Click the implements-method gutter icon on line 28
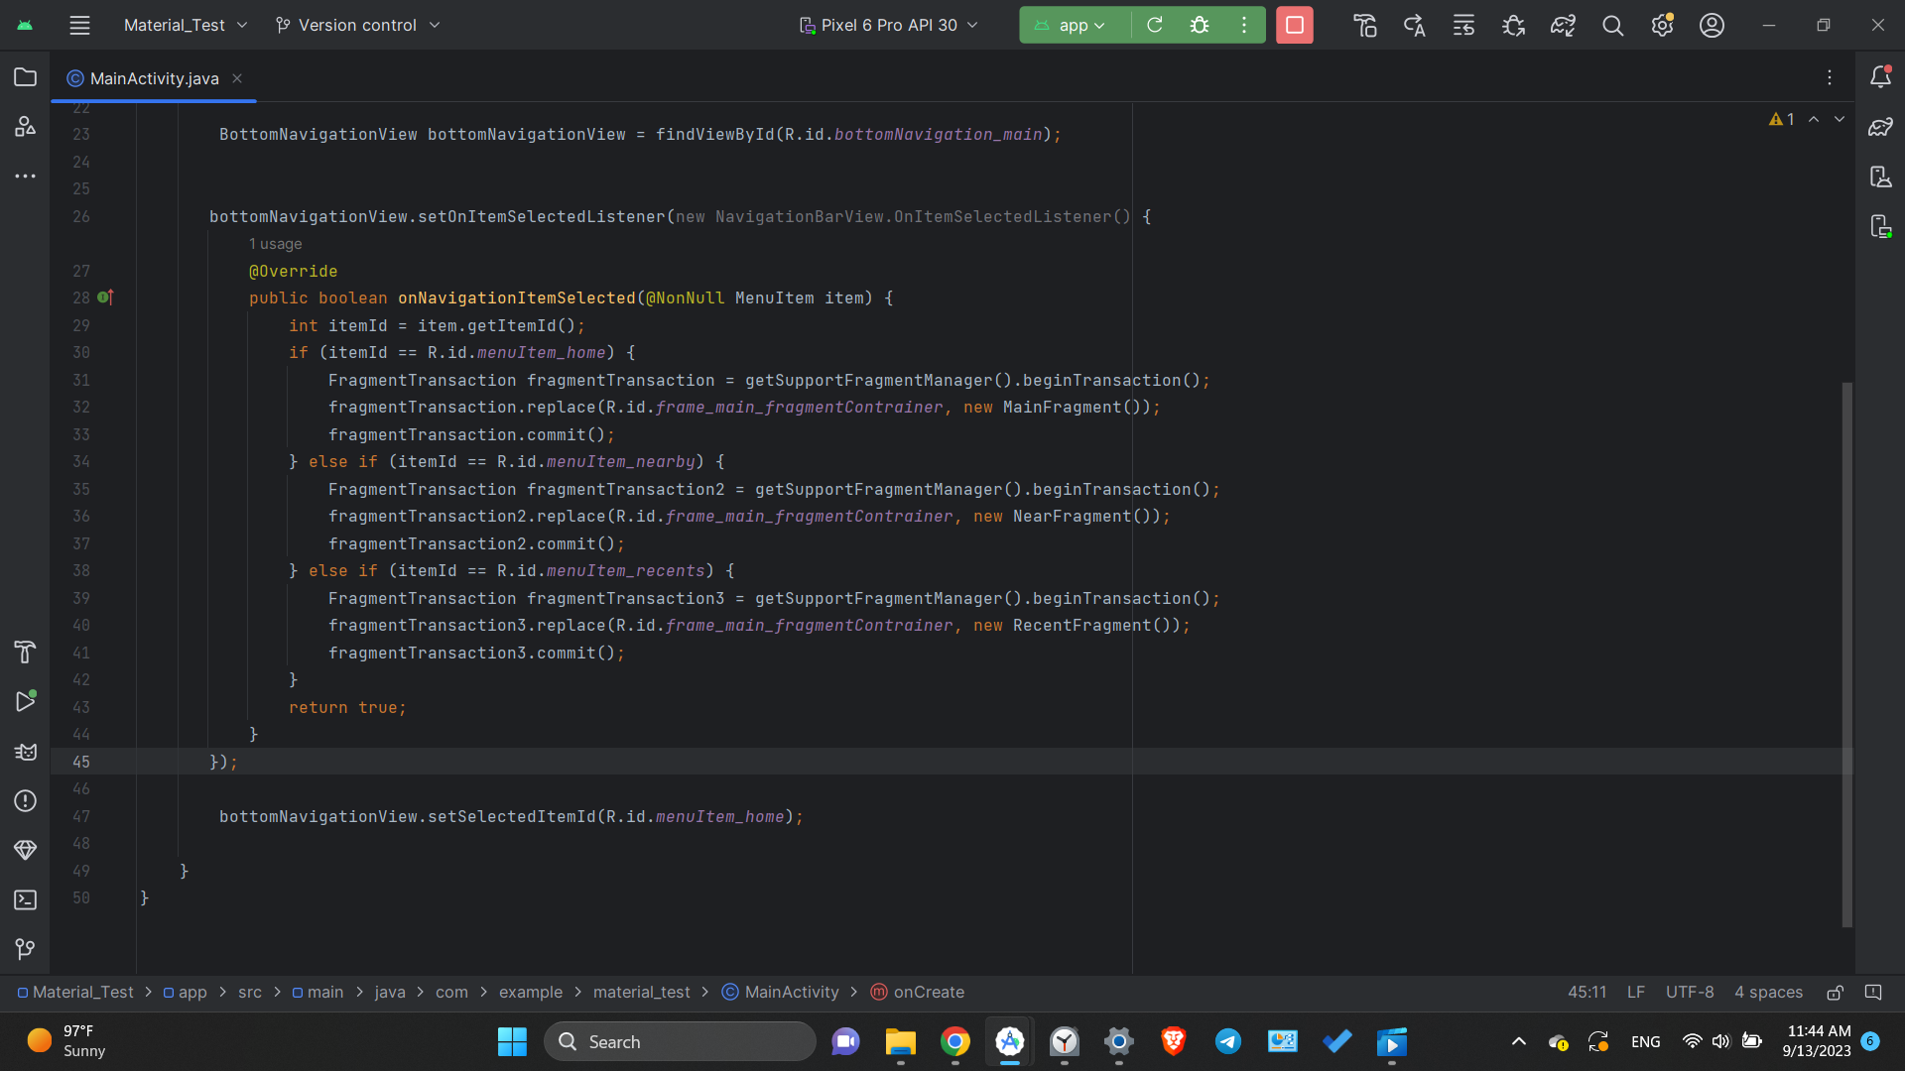 (x=106, y=297)
